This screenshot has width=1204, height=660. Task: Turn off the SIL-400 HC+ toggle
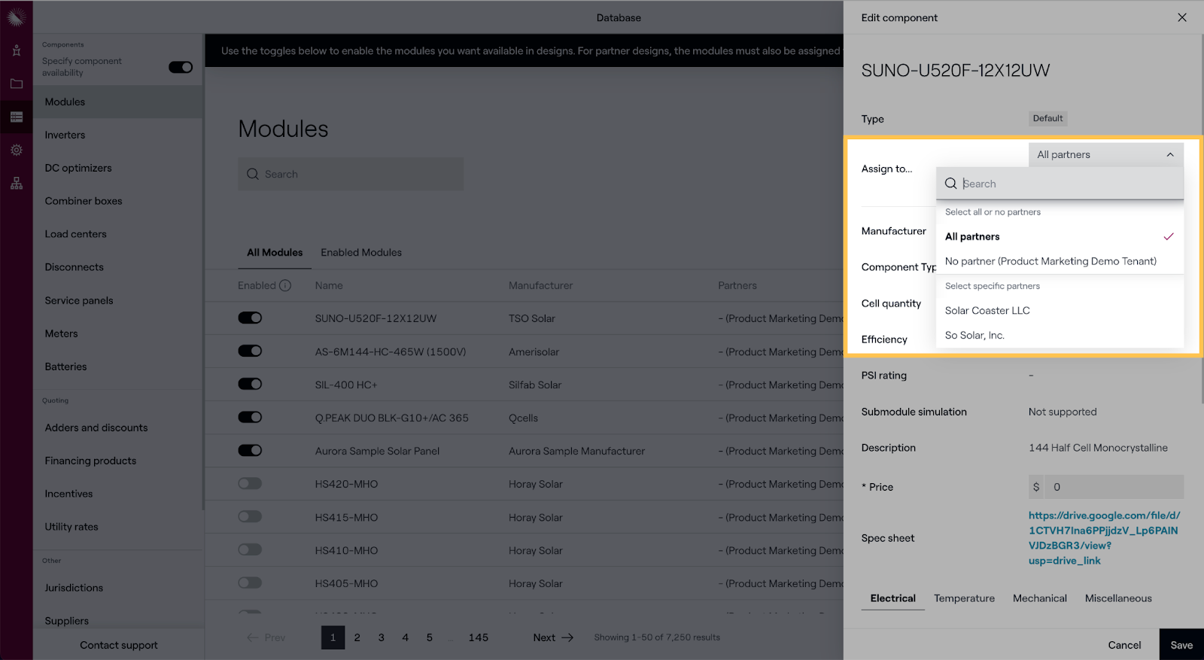tap(250, 384)
